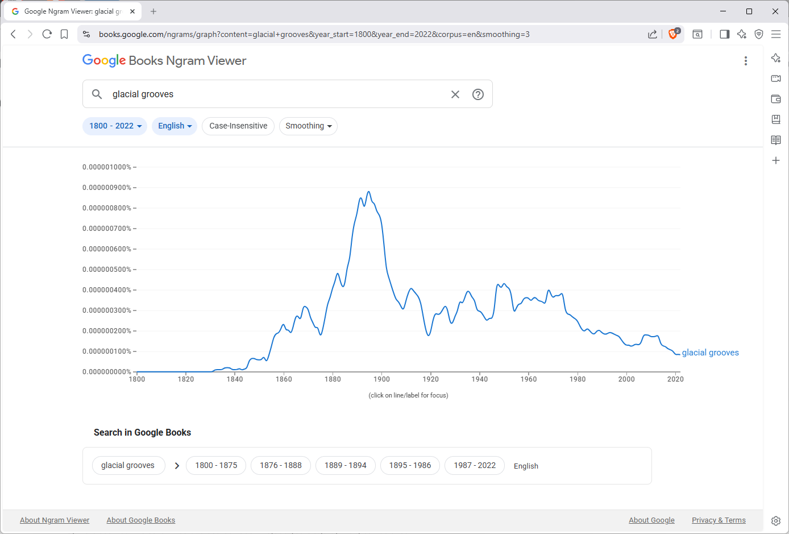Open the About Ngram Viewer link

(x=55, y=520)
